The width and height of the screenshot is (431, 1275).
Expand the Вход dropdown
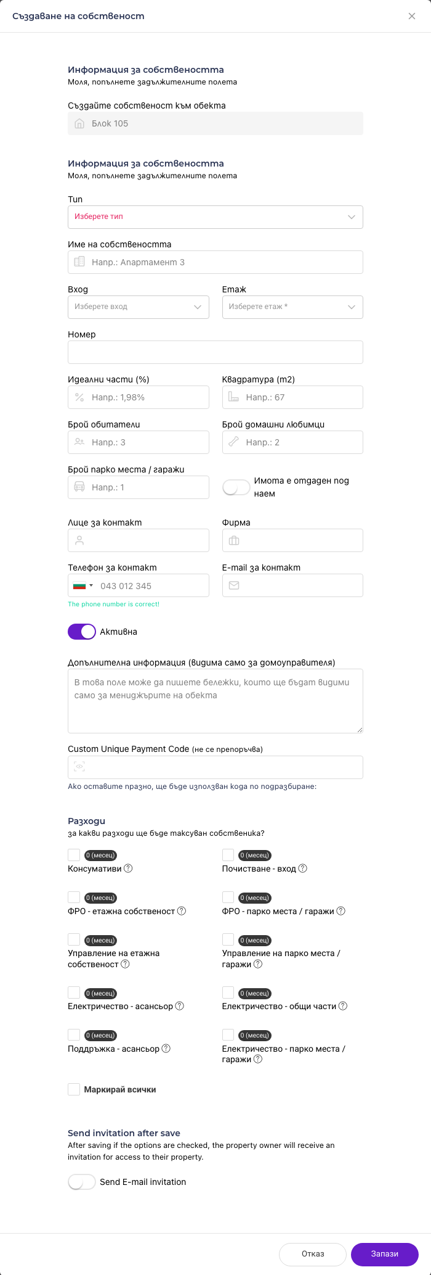(139, 307)
